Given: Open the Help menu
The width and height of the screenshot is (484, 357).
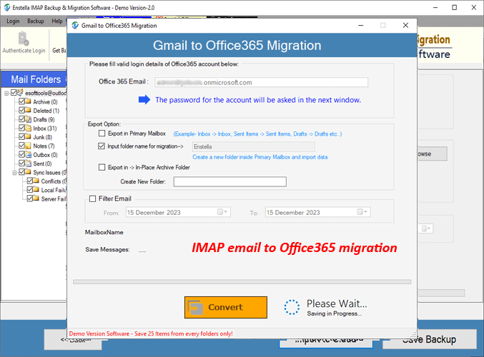Looking at the screenshot, I should [x=57, y=21].
